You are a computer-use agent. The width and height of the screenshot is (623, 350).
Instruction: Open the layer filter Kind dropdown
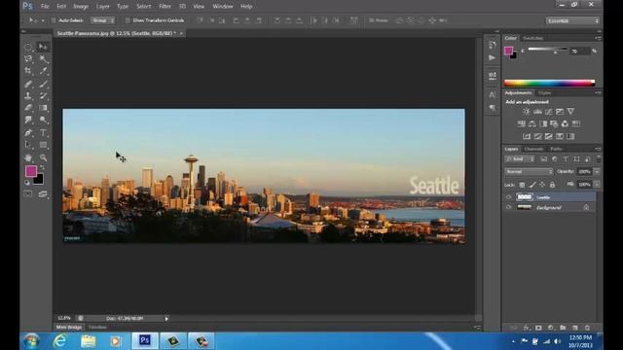point(520,159)
